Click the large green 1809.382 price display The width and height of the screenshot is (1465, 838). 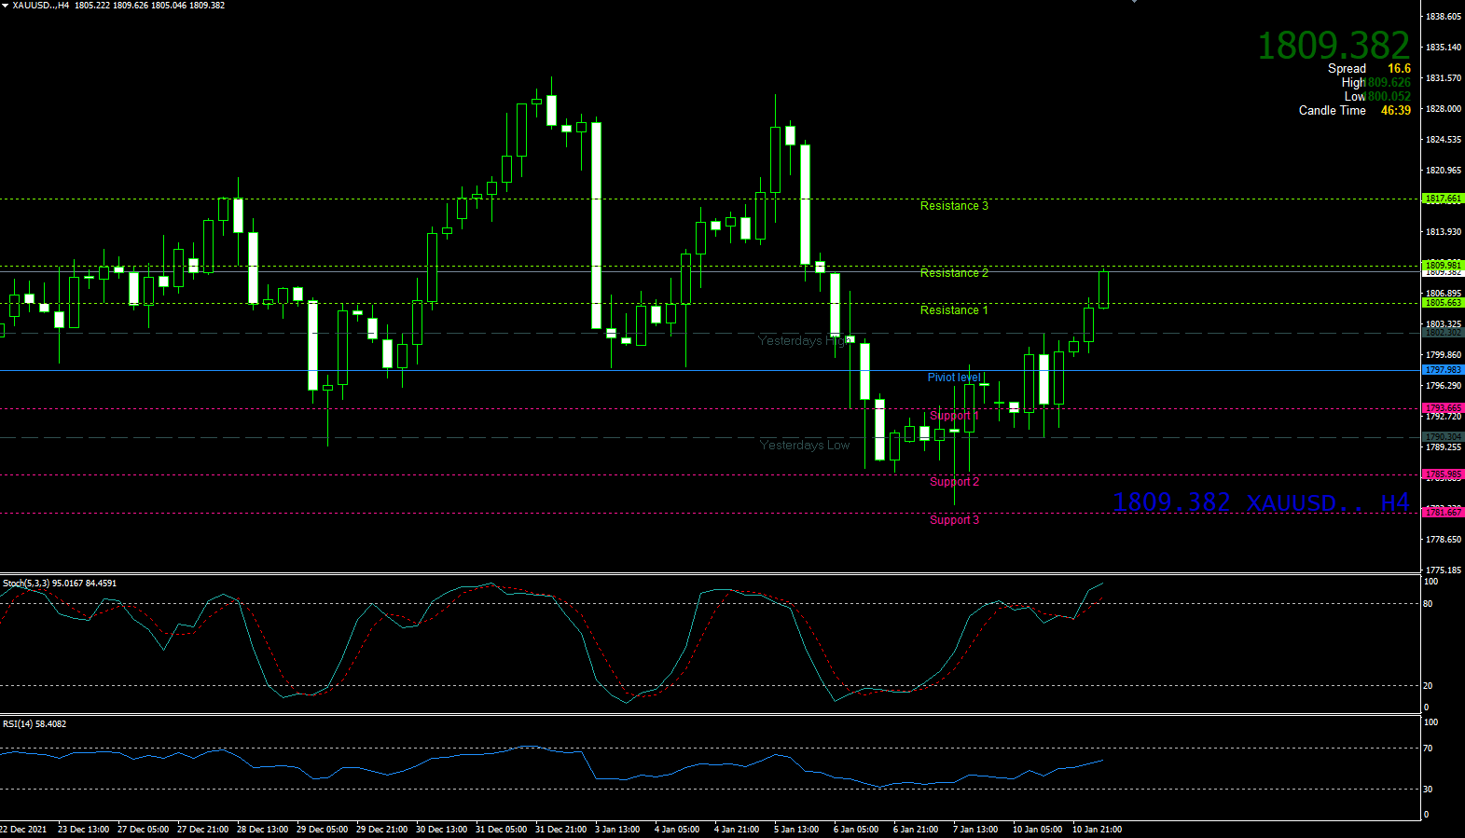click(x=1333, y=46)
